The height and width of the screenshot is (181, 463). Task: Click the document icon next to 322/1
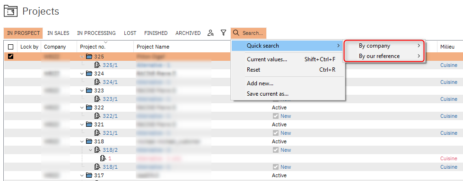pyautogui.click(x=97, y=116)
